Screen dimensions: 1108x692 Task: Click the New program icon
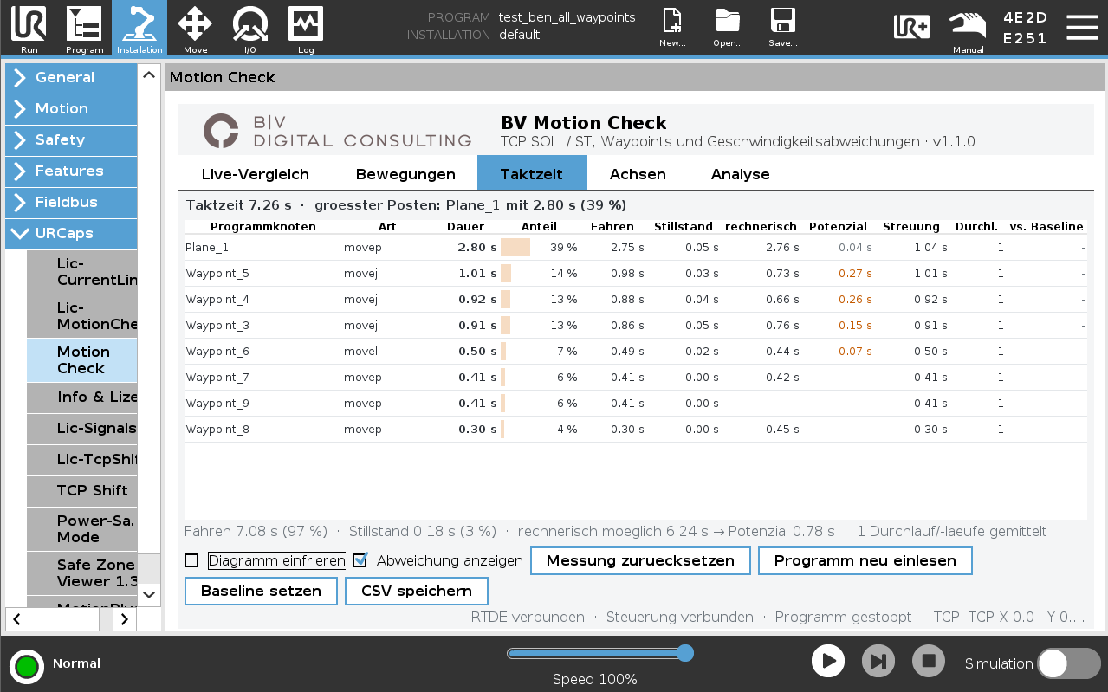pos(672,28)
